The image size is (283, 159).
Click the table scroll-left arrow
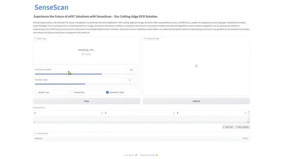(x=34, y=122)
